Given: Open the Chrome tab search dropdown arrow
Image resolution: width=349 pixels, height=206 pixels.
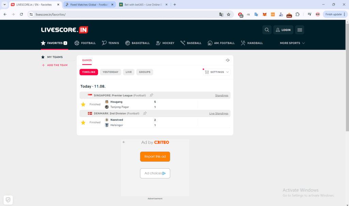Looking at the screenshot, I should click(5, 5).
